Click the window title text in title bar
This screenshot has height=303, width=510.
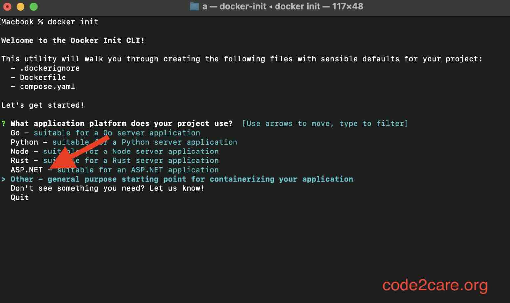coord(283,6)
